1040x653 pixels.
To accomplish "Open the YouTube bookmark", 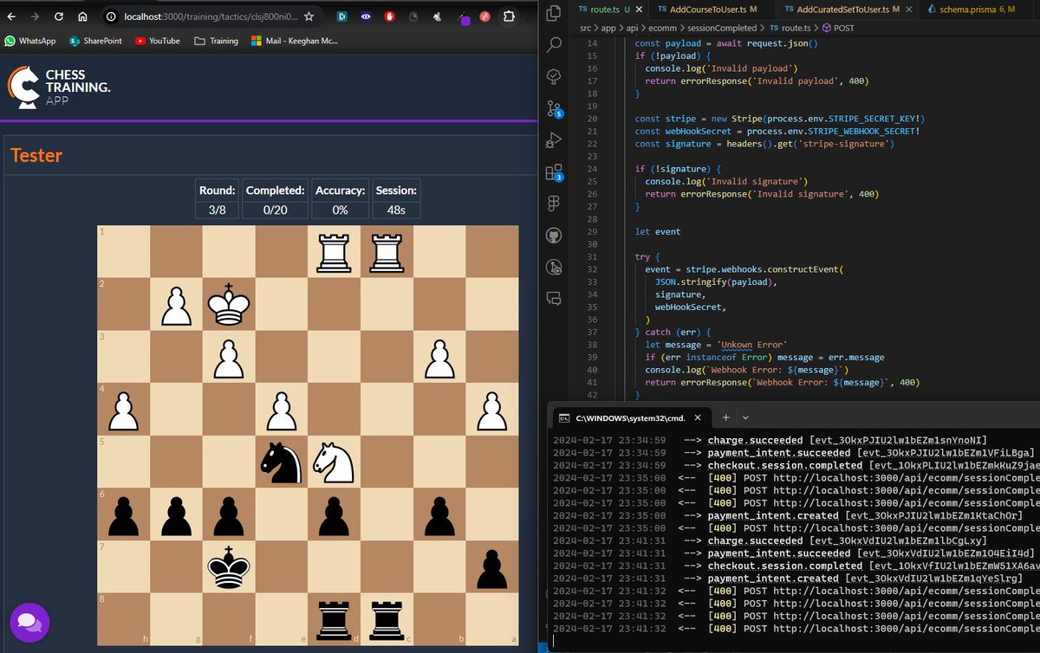I will coord(157,40).
